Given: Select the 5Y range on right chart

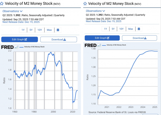Looking at the screenshot, I should pos(113,29).
